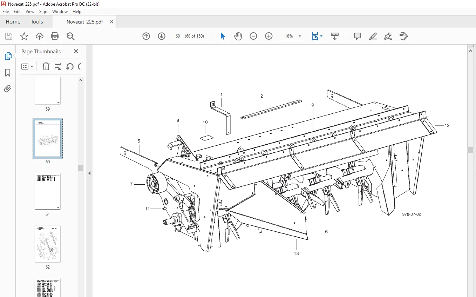Open the View menu
Viewport: 476px width, 297px height.
(30, 12)
